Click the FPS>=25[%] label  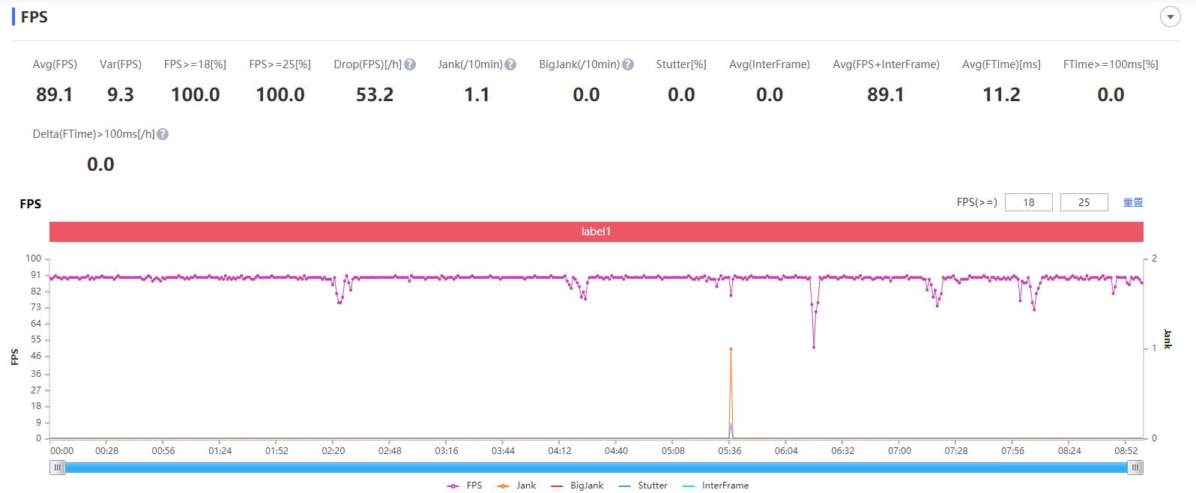[280, 64]
